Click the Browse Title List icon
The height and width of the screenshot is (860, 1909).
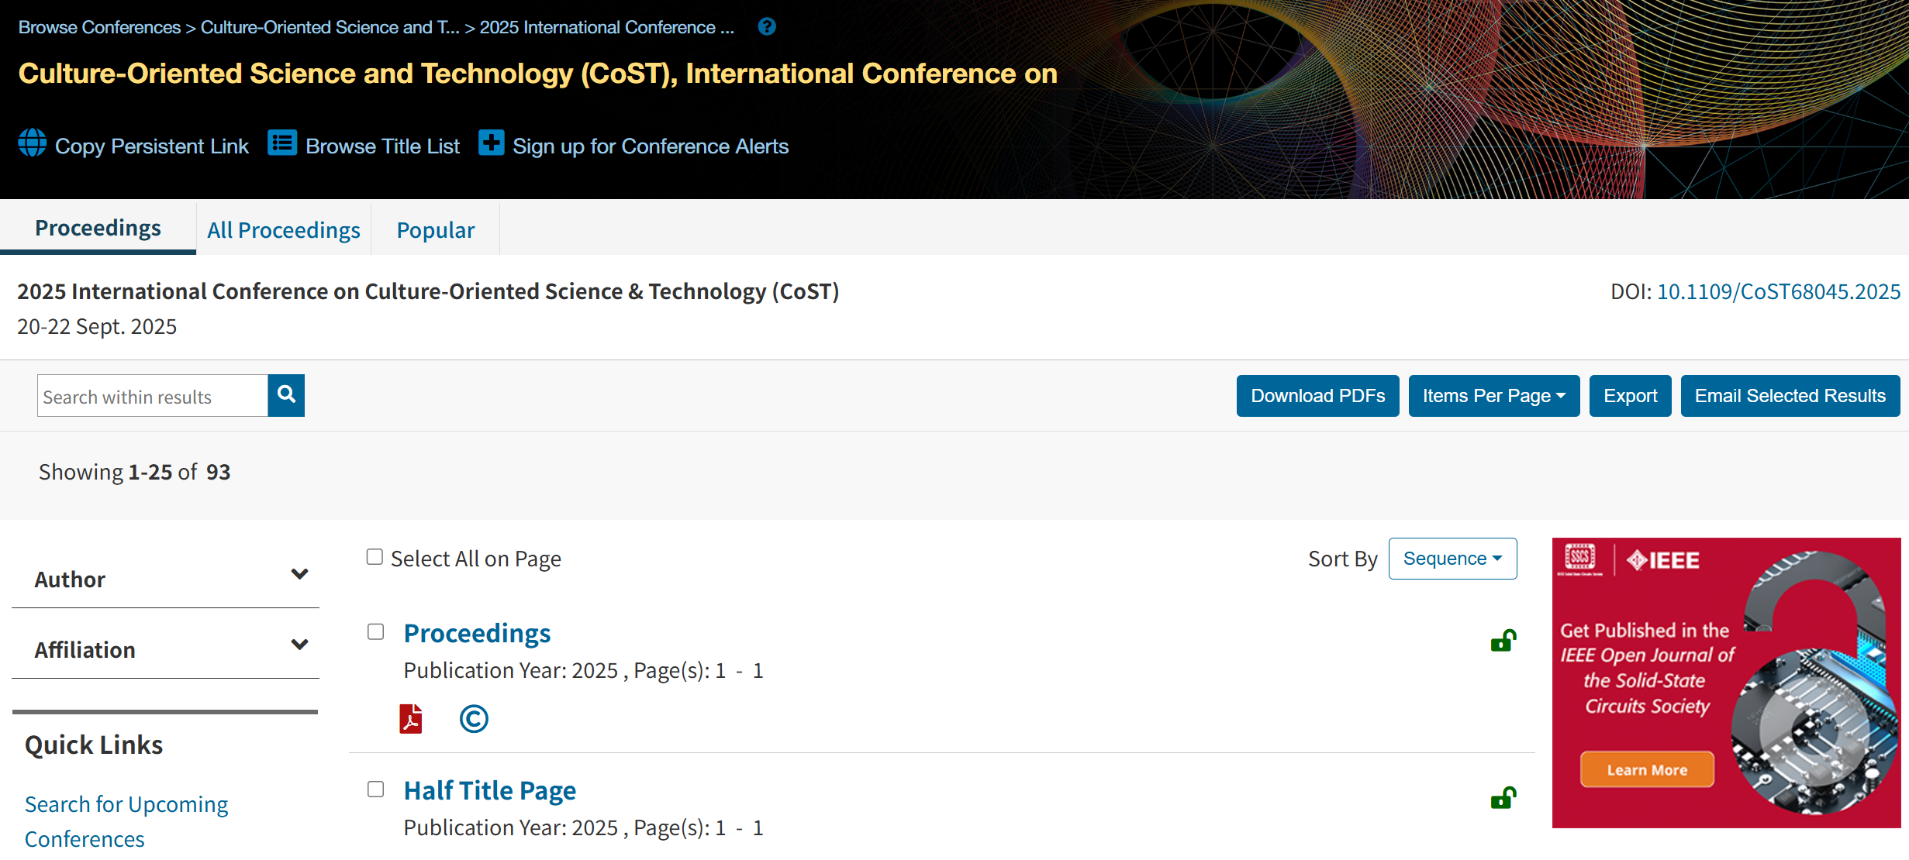coord(282,143)
